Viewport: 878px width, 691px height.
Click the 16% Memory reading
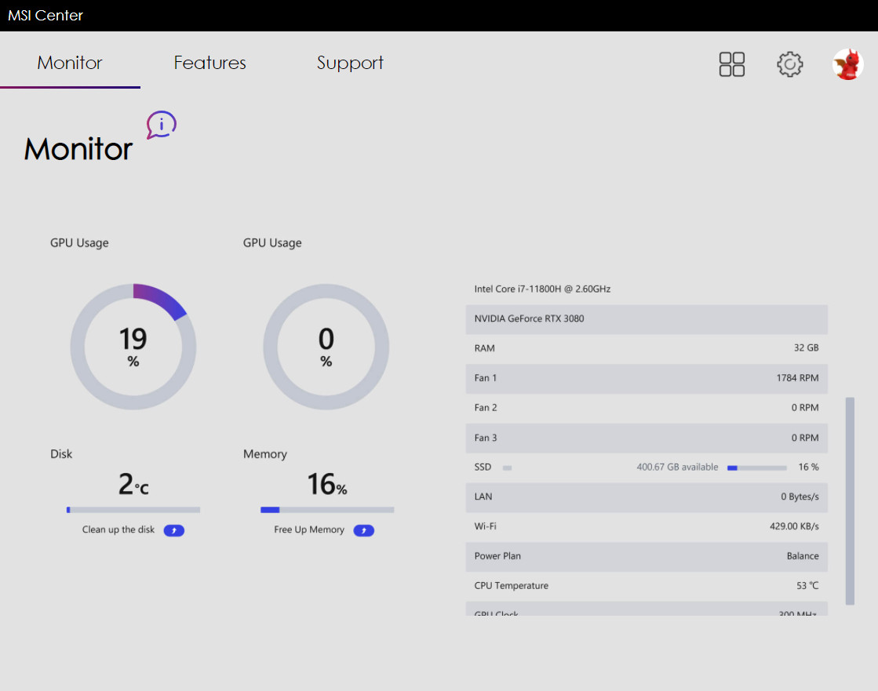[x=327, y=485]
